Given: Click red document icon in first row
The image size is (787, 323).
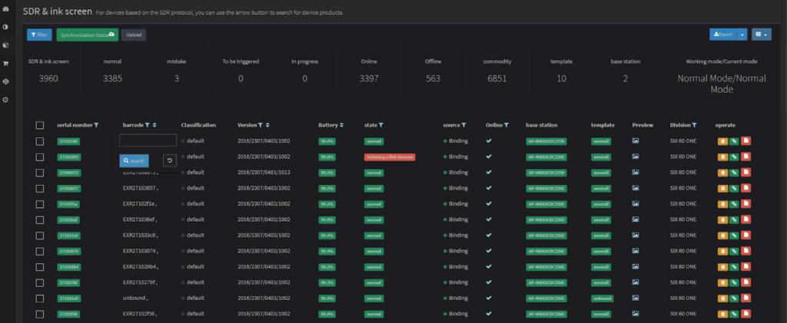Looking at the screenshot, I should tap(746, 141).
